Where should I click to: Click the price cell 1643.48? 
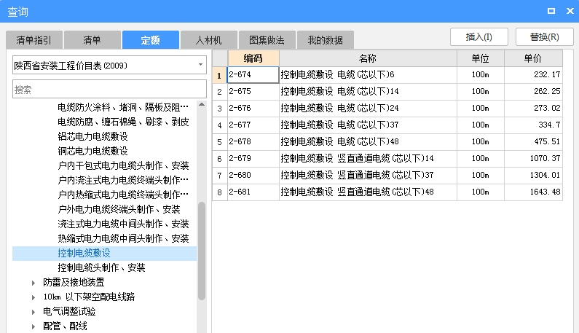tap(533, 192)
